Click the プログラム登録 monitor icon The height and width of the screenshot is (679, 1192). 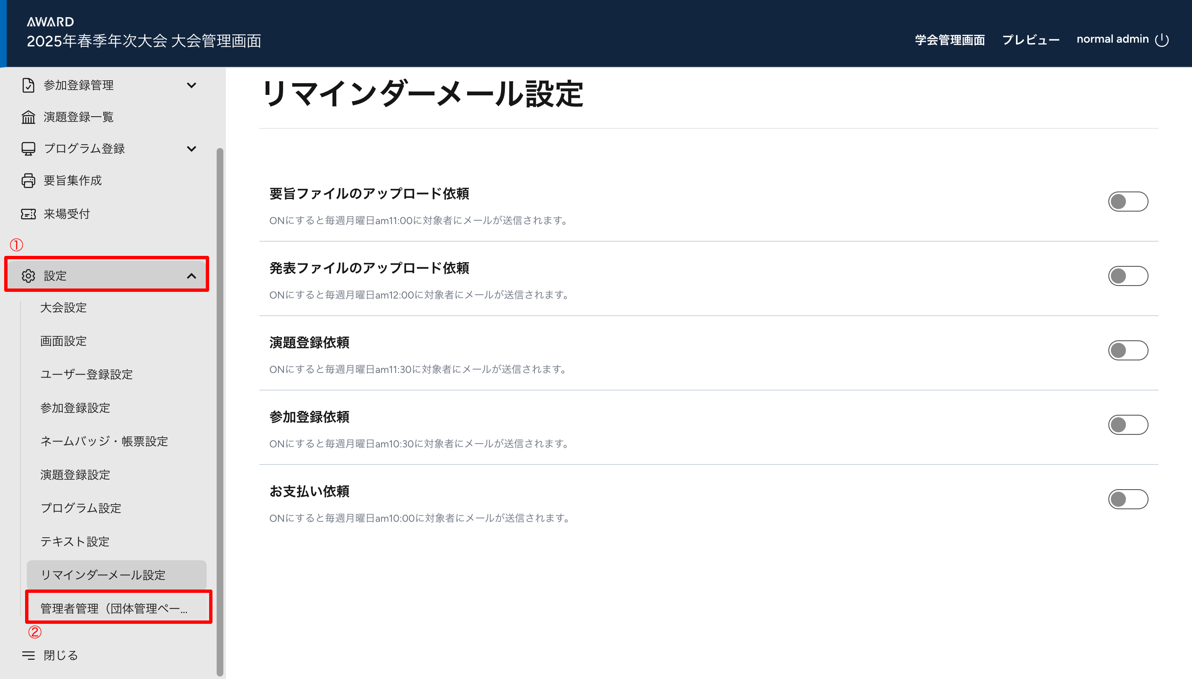[x=28, y=149]
